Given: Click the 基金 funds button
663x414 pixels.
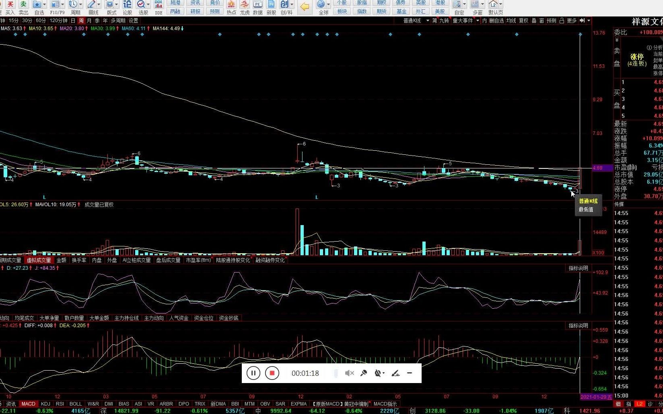Looking at the screenshot, I should pos(401,11).
